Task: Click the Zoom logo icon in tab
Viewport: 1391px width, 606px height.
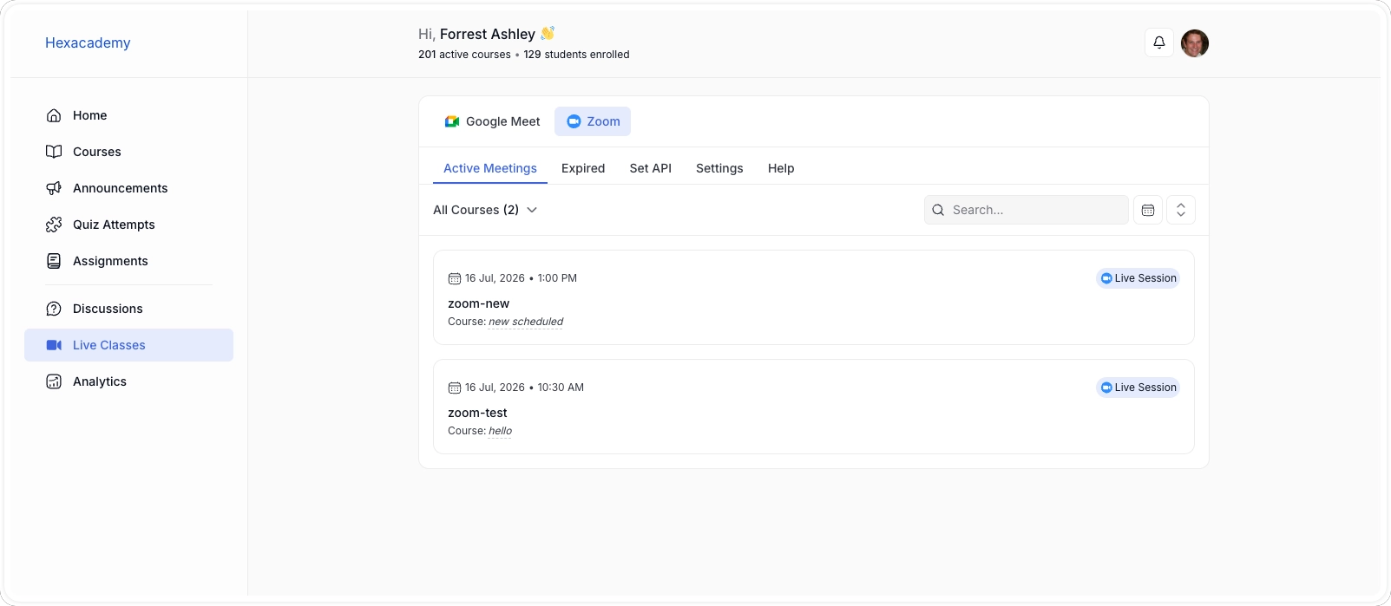Action: pyautogui.click(x=574, y=121)
